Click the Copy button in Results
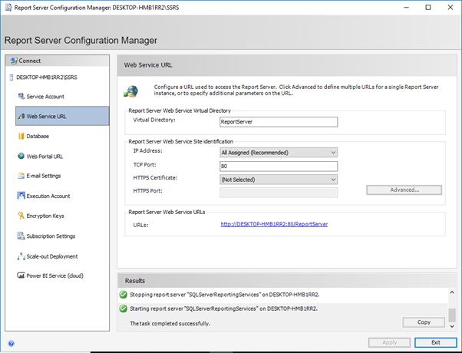This screenshot has height=353, width=462. [x=424, y=322]
